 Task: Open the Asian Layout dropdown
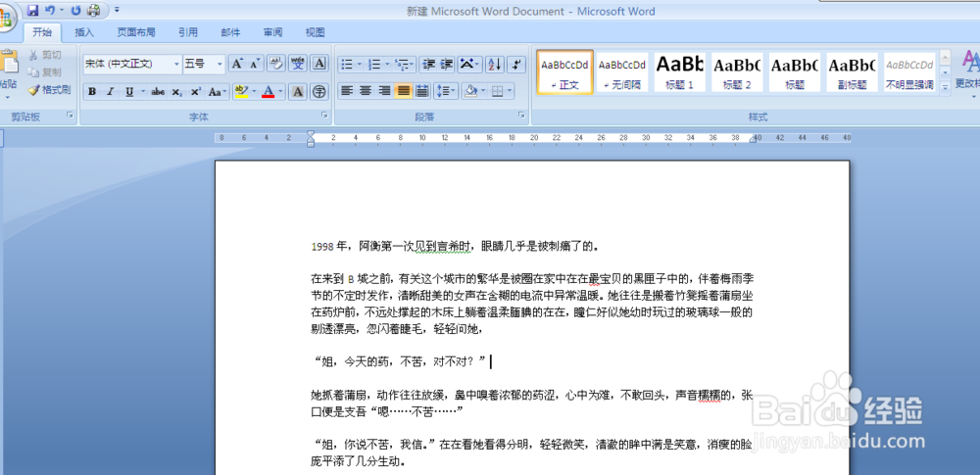coord(469,64)
